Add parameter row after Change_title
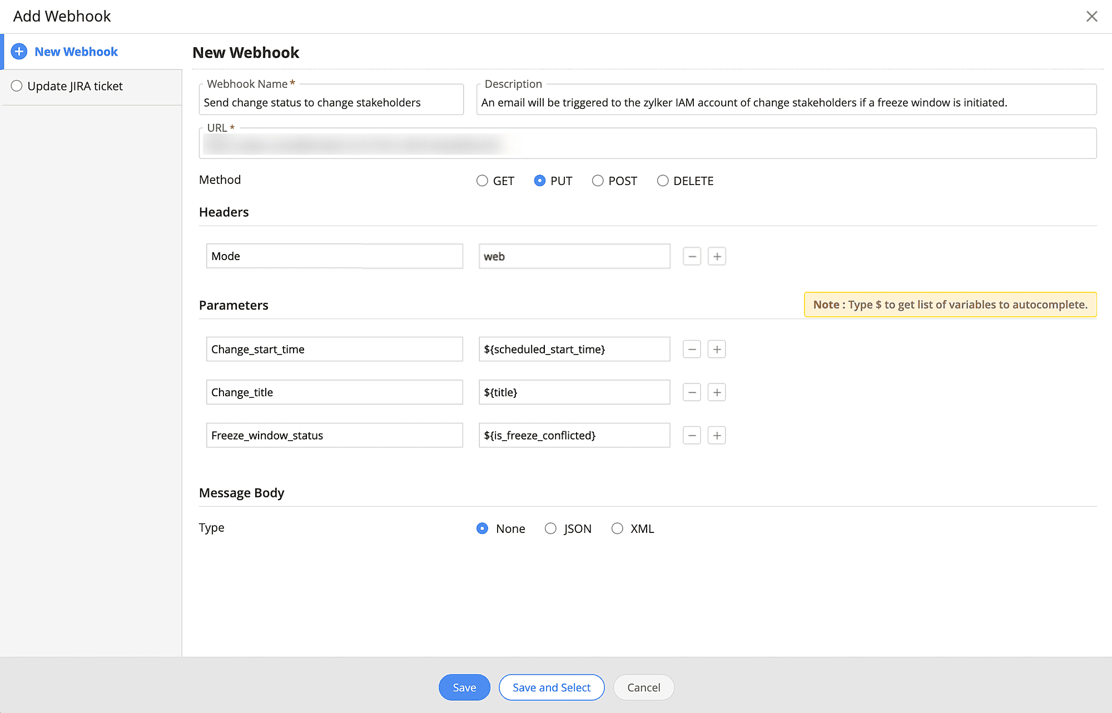The width and height of the screenshot is (1112, 713). click(x=717, y=392)
